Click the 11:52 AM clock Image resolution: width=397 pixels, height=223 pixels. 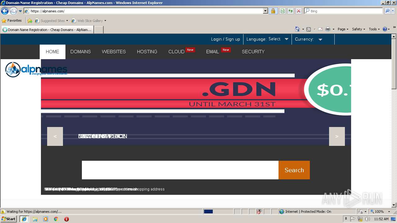pos(381,219)
